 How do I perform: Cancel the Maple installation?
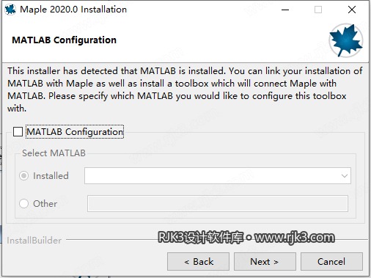331,262
